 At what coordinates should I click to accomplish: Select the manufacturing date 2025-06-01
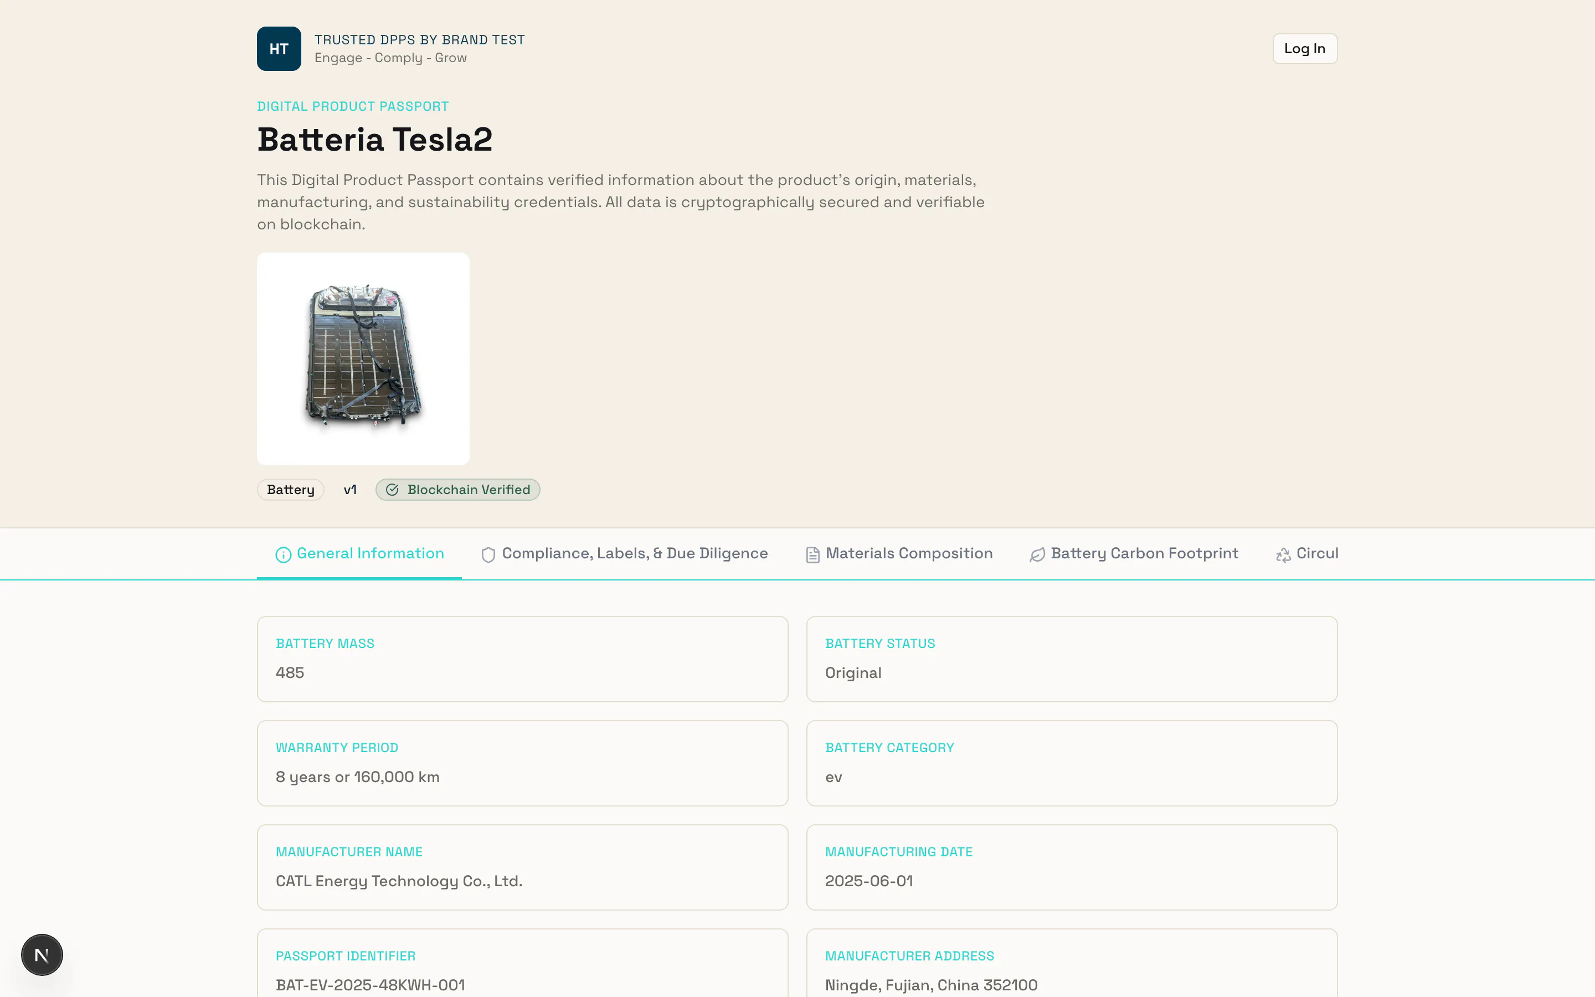[869, 881]
